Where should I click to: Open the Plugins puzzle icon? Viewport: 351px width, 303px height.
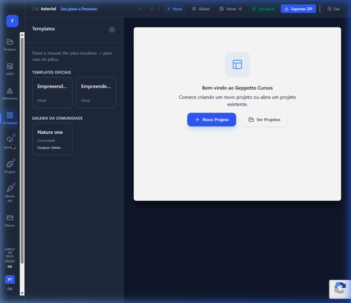10,164
